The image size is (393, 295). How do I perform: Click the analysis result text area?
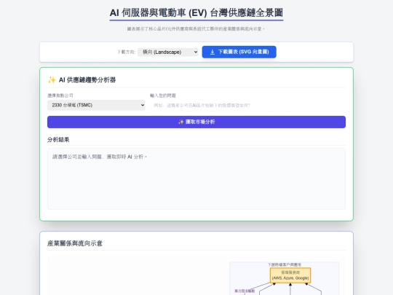(x=196, y=178)
